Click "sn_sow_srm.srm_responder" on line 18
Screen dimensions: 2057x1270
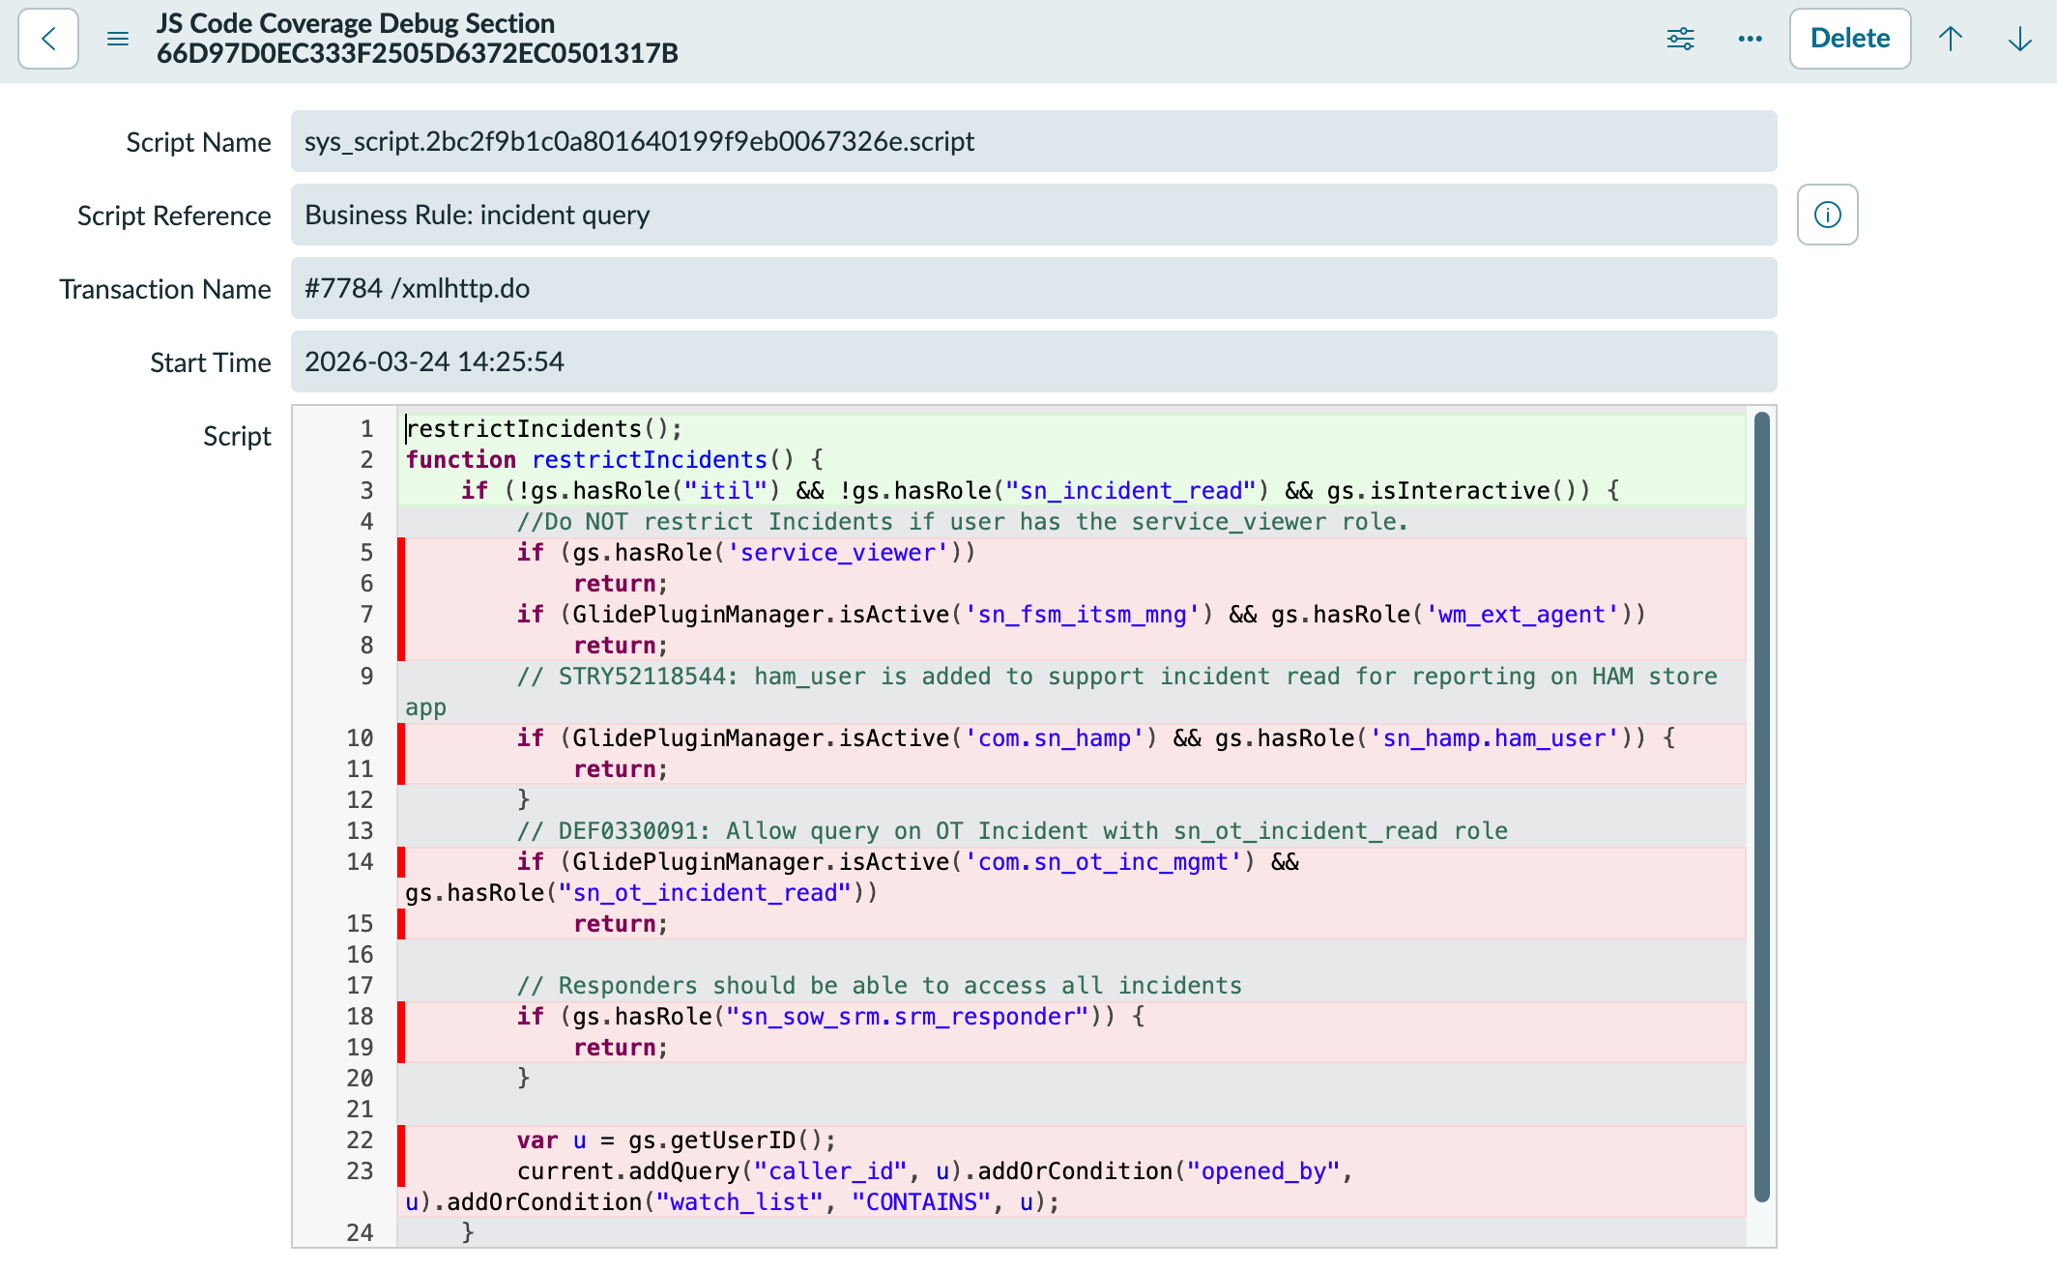pos(908,1017)
